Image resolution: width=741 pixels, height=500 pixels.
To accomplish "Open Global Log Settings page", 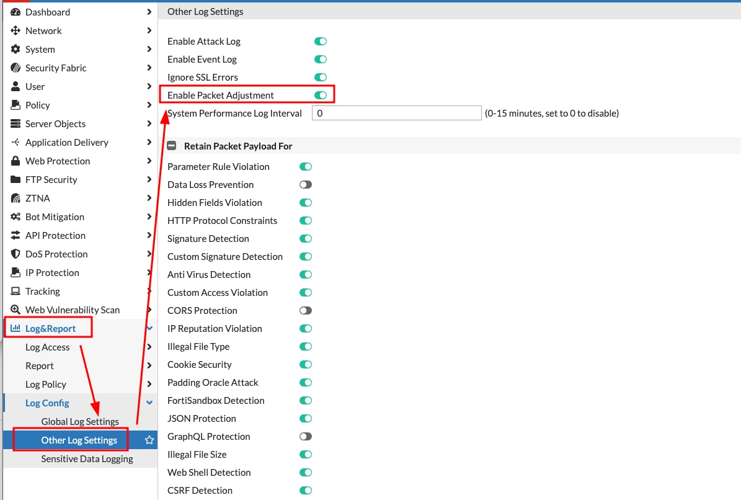I will coord(80,422).
